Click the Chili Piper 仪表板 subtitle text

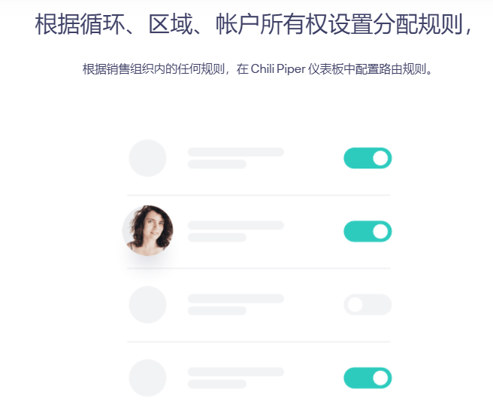257,69
